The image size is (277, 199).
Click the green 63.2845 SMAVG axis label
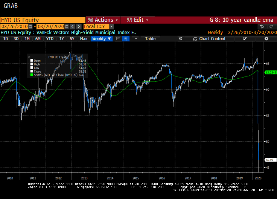coord(271,72)
